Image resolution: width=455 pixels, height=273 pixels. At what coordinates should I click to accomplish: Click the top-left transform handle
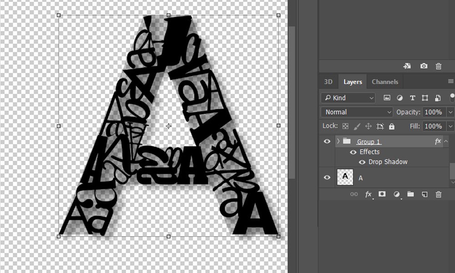(59, 15)
